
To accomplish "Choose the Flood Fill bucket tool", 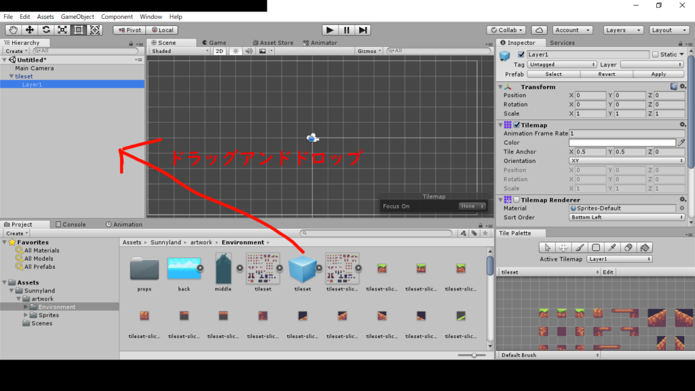I will 645,248.
